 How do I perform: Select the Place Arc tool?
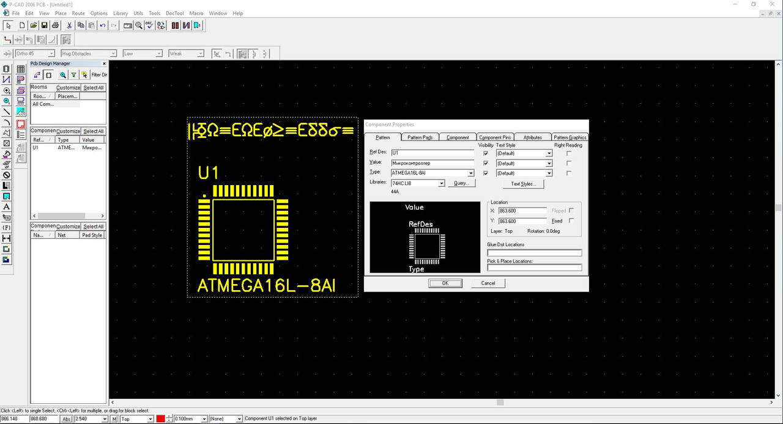tap(6, 122)
